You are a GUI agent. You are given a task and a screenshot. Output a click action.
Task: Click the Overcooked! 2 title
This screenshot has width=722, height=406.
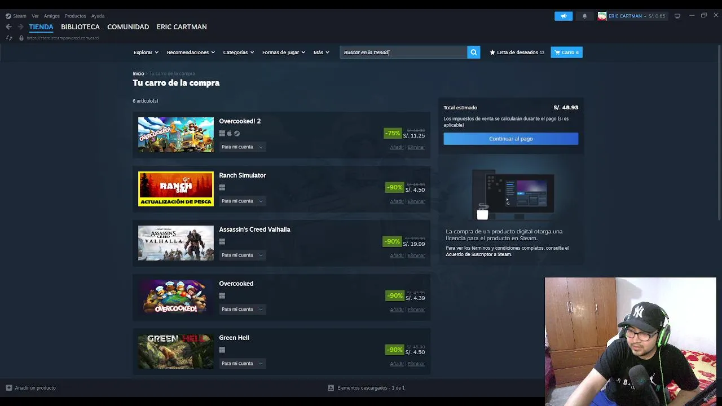(240, 121)
